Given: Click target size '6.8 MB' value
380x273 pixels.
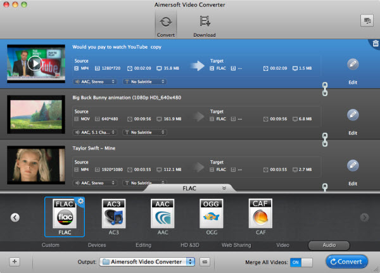Looking at the screenshot, I should point(305,119).
